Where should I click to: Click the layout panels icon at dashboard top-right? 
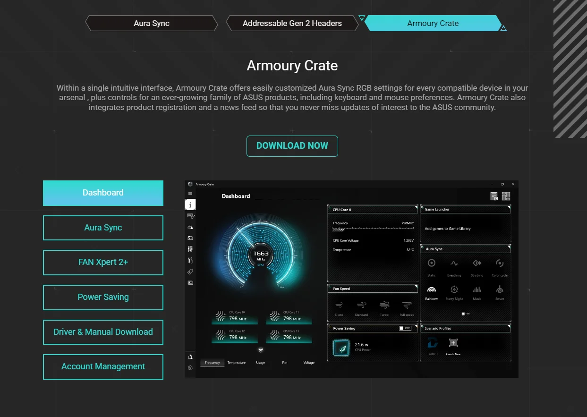tap(506, 196)
